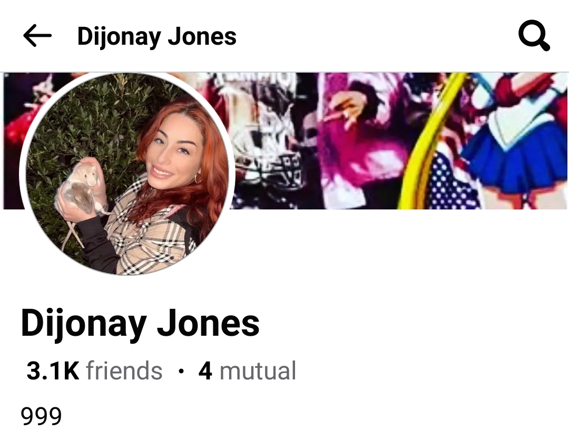This screenshot has height=441, width=569.
Task: Select the large Dijonay Jones profile name
Action: click(140, 323)
